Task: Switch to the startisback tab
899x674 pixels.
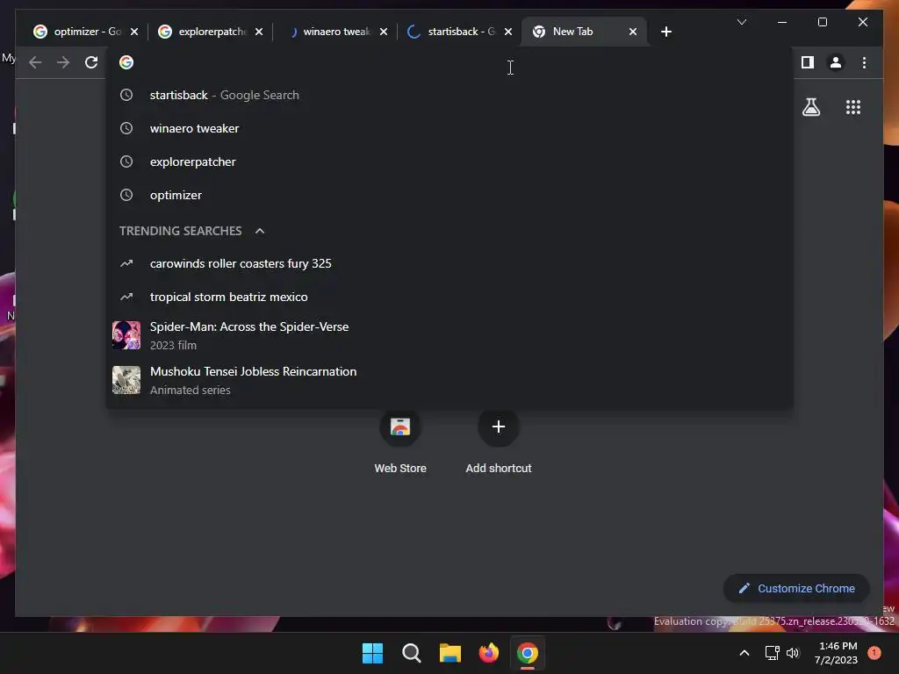Action: [460, 32]
